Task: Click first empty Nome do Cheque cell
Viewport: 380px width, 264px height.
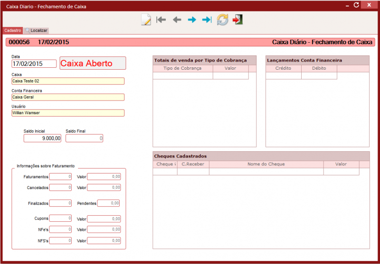Action: coord(266,172)
